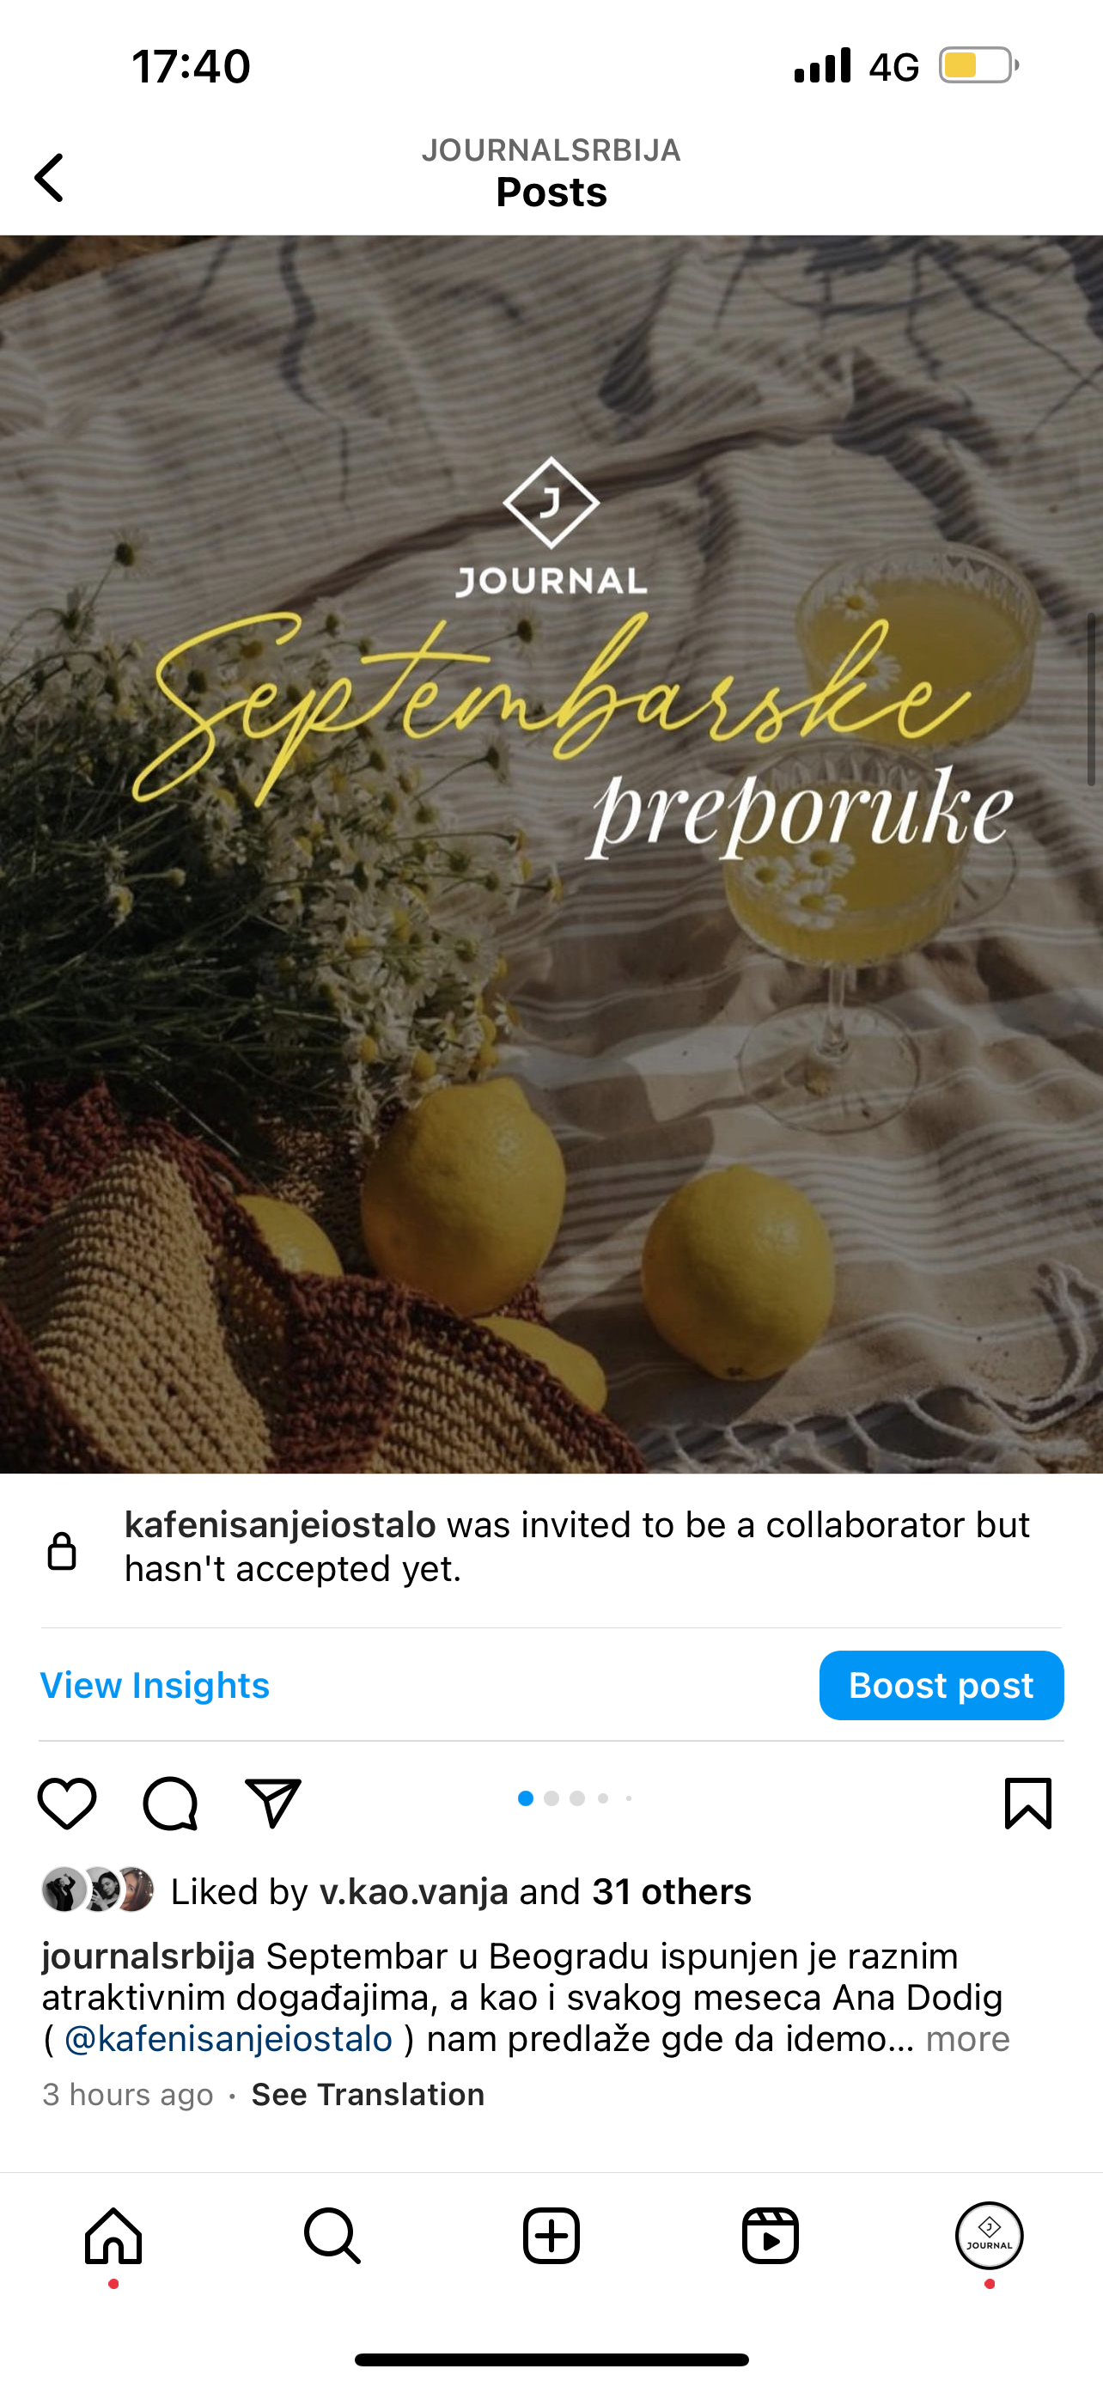
Task: Expand caption with more
Action: [x=967, y=2039]
